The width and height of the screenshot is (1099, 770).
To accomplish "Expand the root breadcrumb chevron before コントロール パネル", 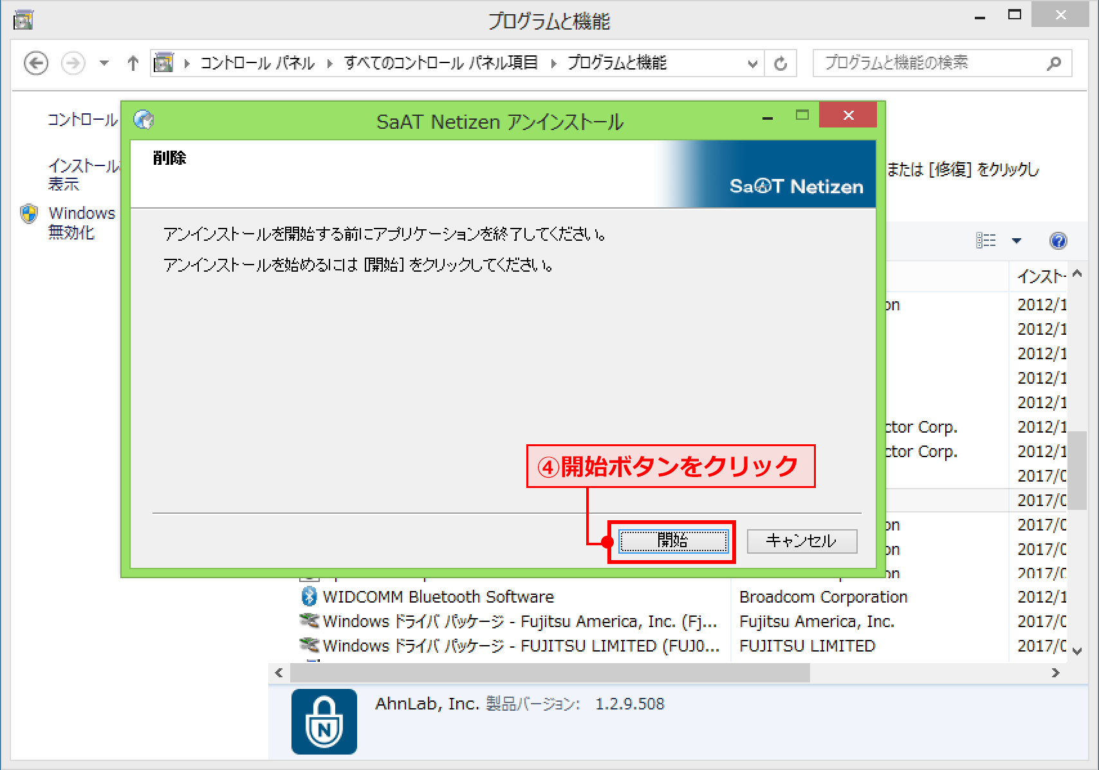I will coord(187,63).
